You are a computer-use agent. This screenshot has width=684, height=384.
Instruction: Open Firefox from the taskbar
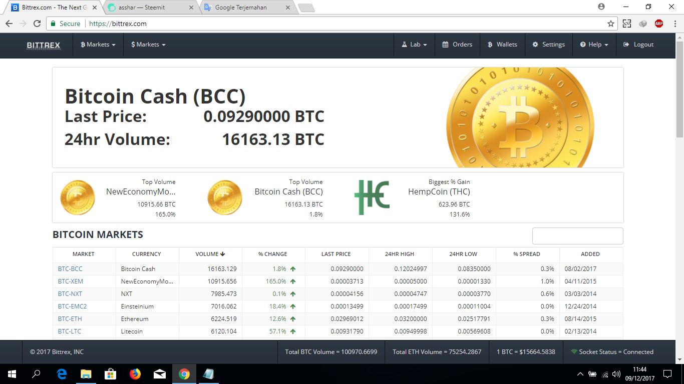135,374
